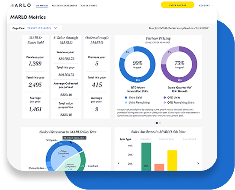Click the yellow bar in the sales chart
This screenshot has width=235, height=190.
click(172, 161)
